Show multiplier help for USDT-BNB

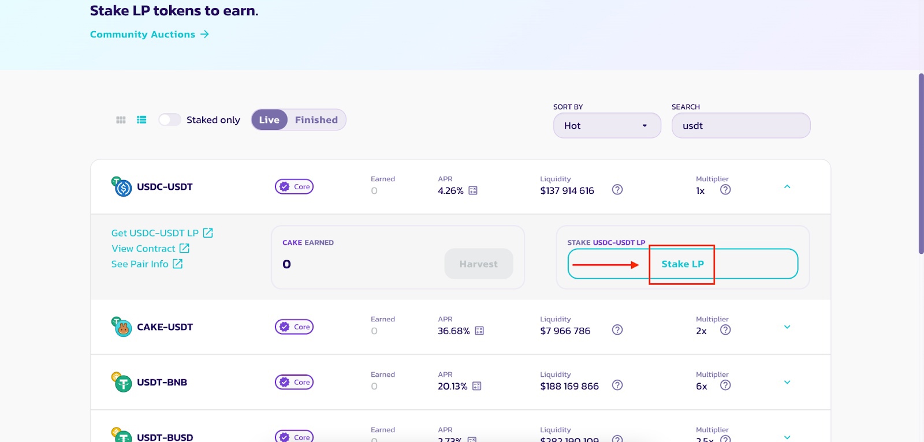(725, 385)
